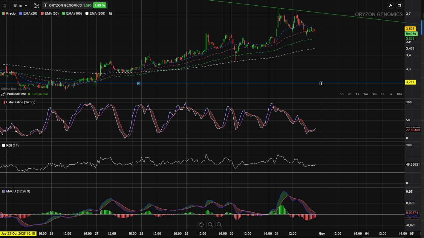Toggle the EMA (100) legend item

point(72,13)
